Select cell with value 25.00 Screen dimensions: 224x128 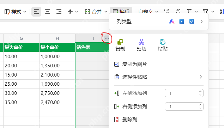click(x=21, y=84)
